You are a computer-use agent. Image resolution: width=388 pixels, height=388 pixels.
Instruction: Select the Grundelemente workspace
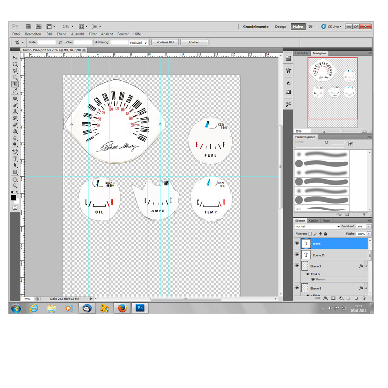pyautogui.click(x=256, y=27)
